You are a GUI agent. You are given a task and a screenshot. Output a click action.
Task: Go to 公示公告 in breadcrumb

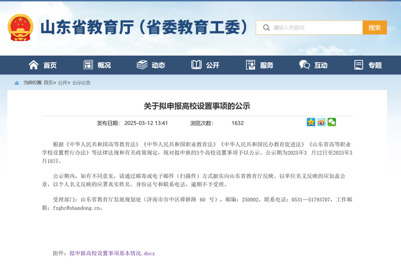click(x=81, y=83)
